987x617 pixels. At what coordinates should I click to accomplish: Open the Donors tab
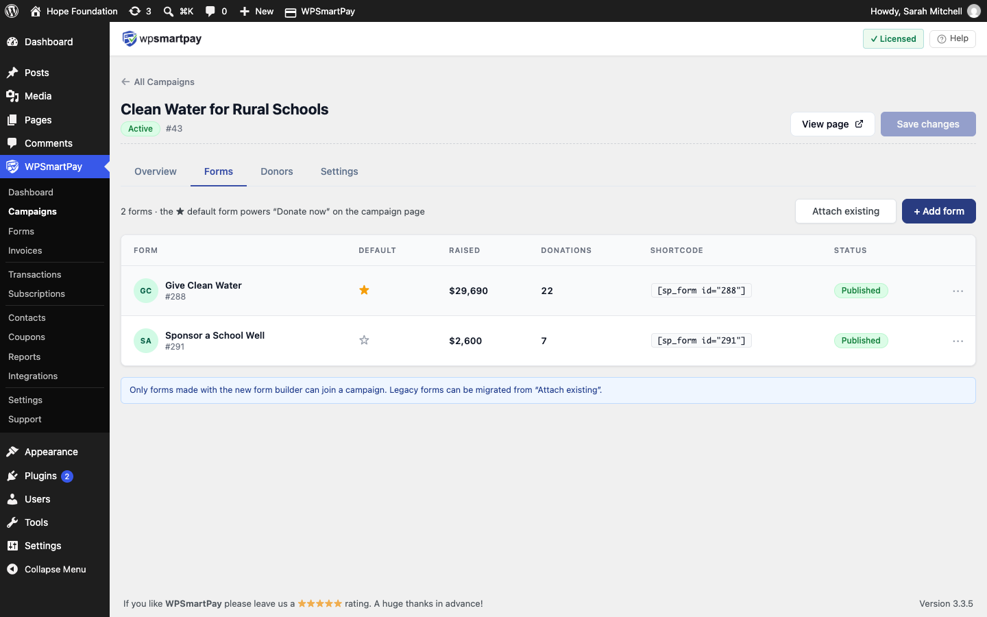tap(277, 171)
